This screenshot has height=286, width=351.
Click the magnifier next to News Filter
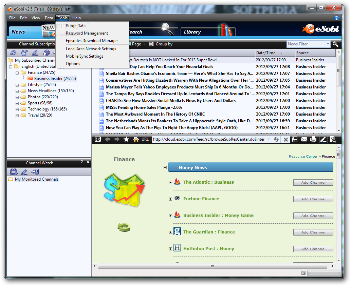pyautogui.click(x=335, y=44)
